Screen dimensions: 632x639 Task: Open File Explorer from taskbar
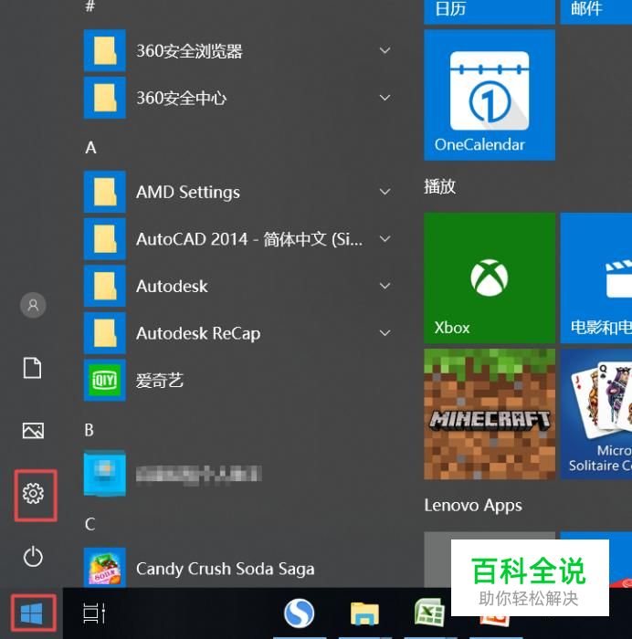(364, 613)
